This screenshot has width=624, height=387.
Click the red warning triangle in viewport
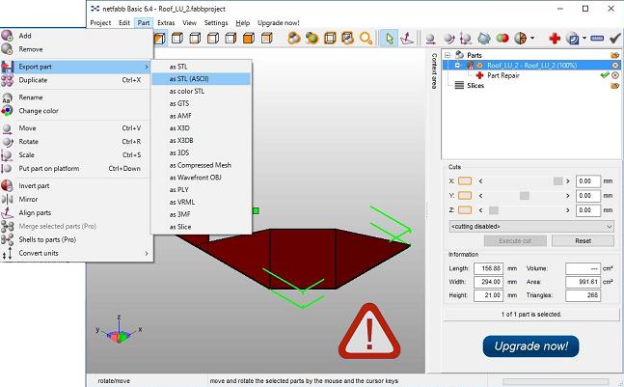pos(369,329)
